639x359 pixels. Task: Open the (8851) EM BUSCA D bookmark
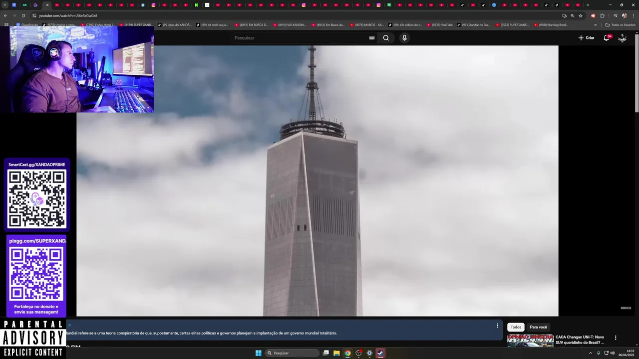pos(251,25)
